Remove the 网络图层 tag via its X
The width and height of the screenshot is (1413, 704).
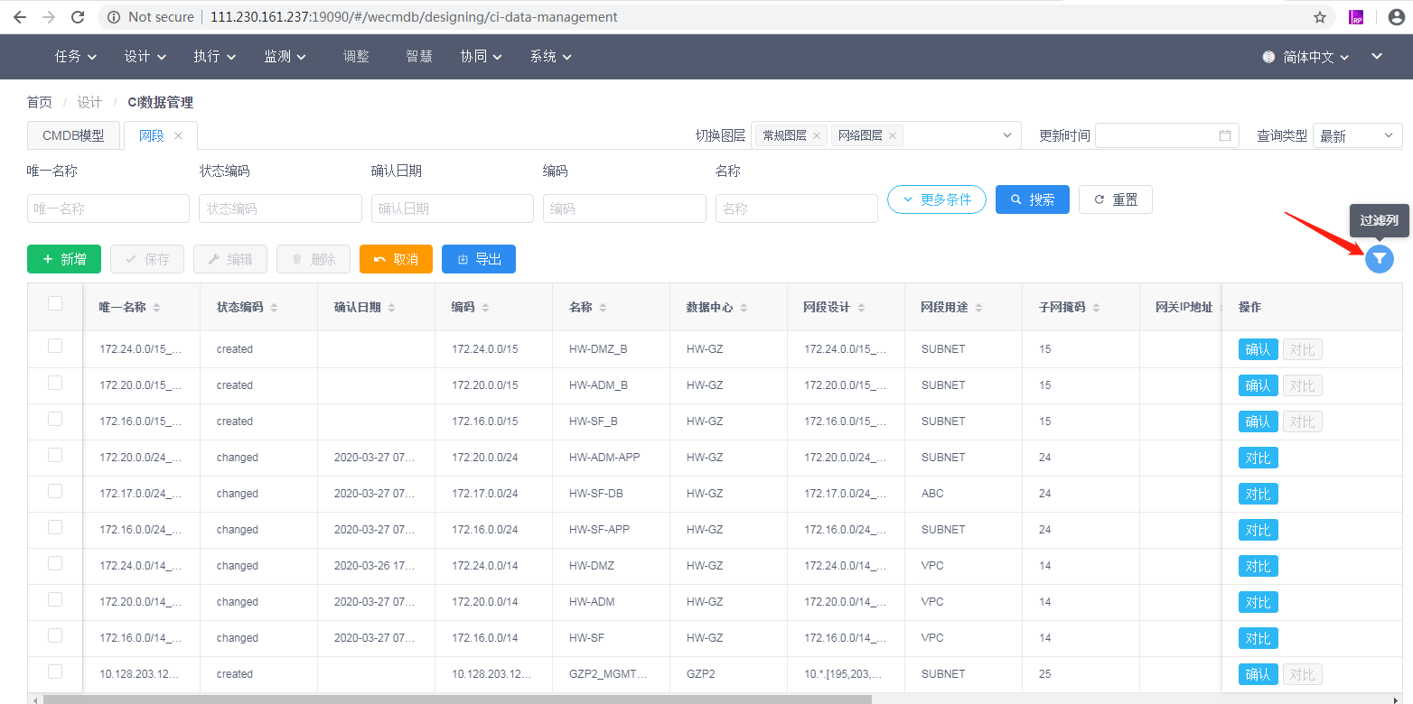[x=893, y=135]
